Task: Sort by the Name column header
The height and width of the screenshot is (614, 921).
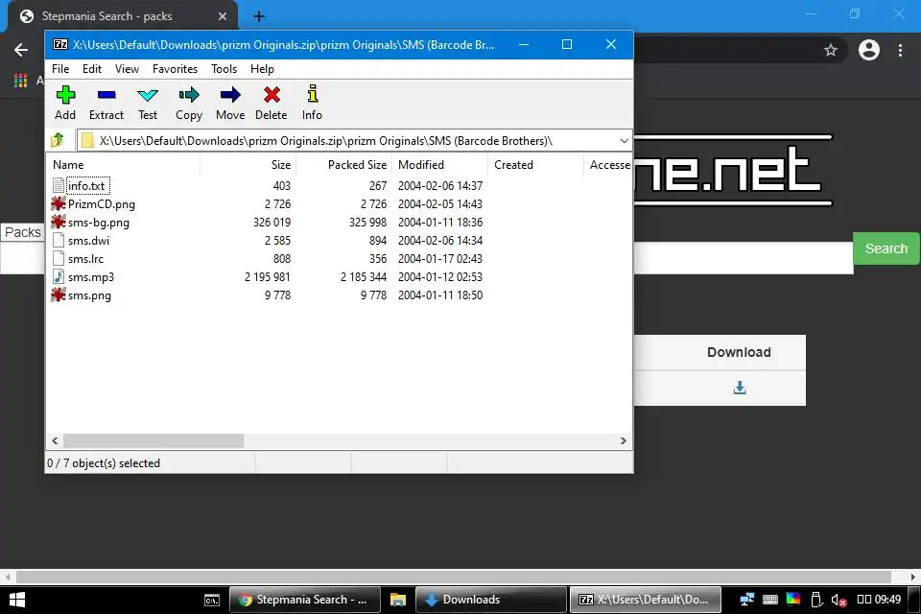Action: (x=124, y=165)
